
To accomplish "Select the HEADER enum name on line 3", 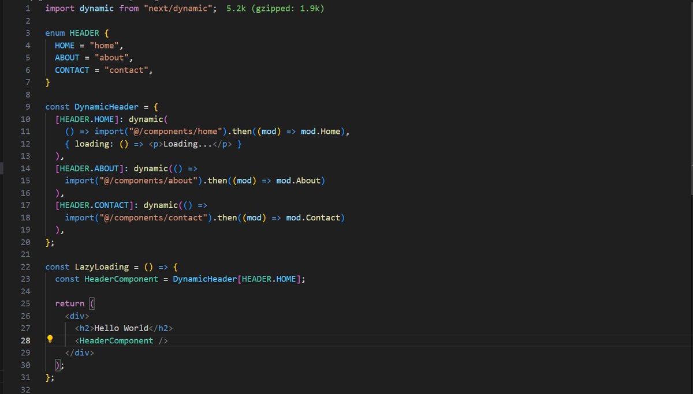I will coord(84,33).
